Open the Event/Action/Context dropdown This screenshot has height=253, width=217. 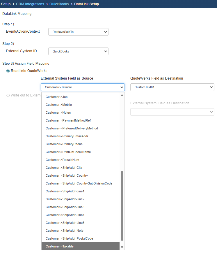(x=78, y=32)
